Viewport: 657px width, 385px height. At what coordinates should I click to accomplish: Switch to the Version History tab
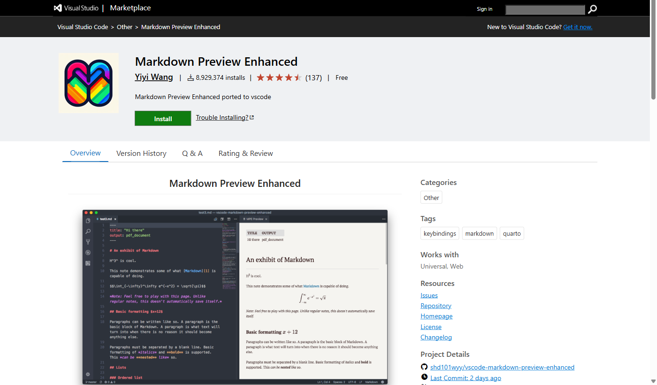141,153
